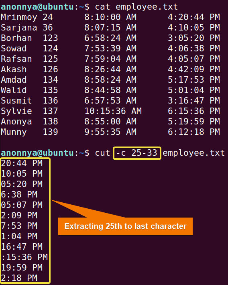Click output line '10:05 PM'

(x=22, y=174)
